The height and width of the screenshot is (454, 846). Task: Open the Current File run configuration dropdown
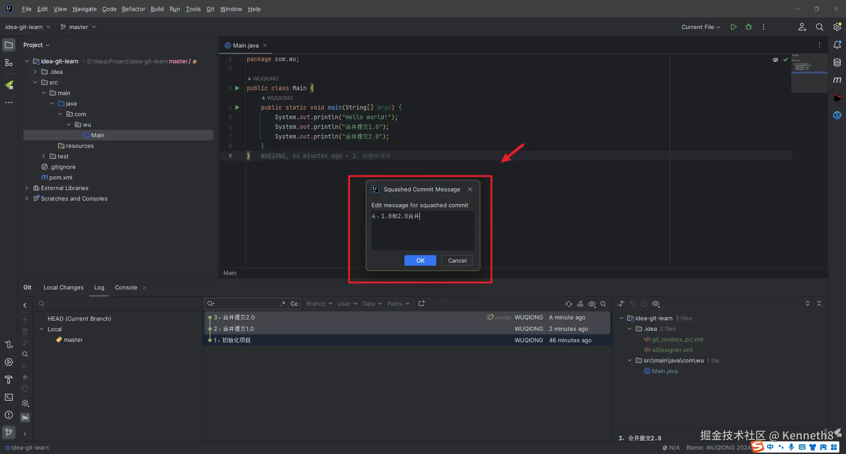pos(701,27)
